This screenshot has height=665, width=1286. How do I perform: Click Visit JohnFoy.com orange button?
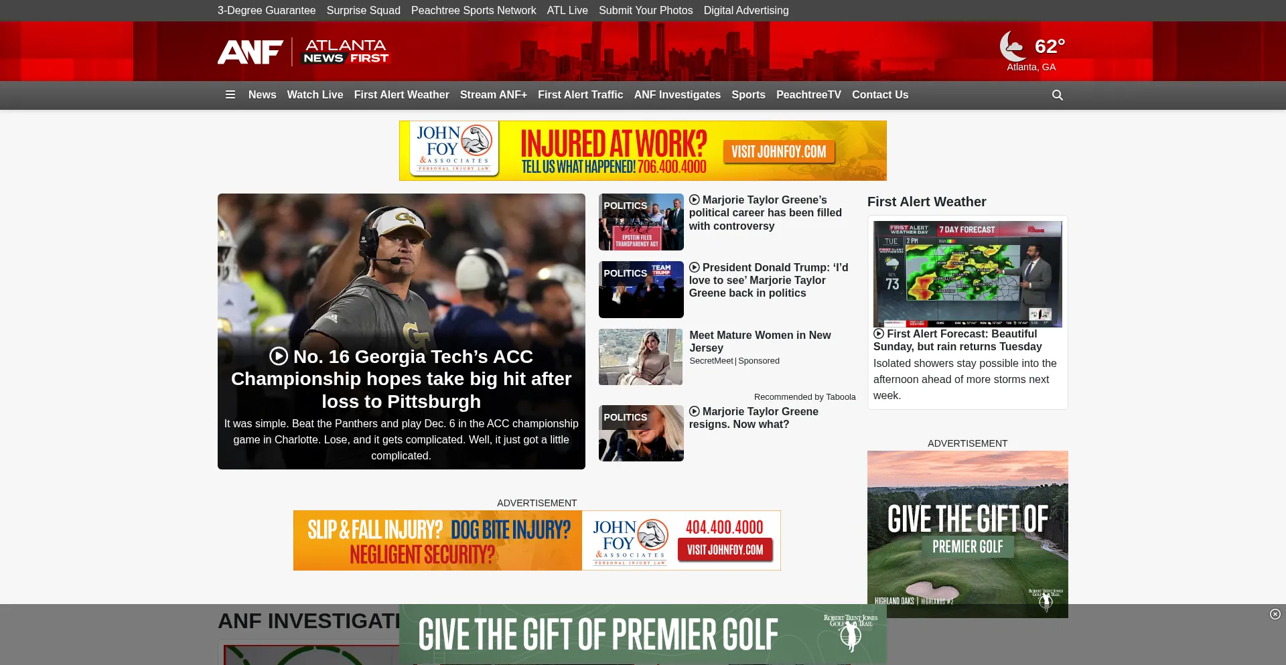point(779,151)
